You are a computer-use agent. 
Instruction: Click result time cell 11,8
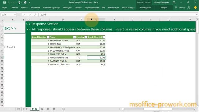(x=96, y=64)
